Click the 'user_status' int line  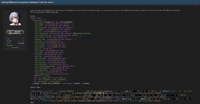pyautogui.click(x=51, y=38)
